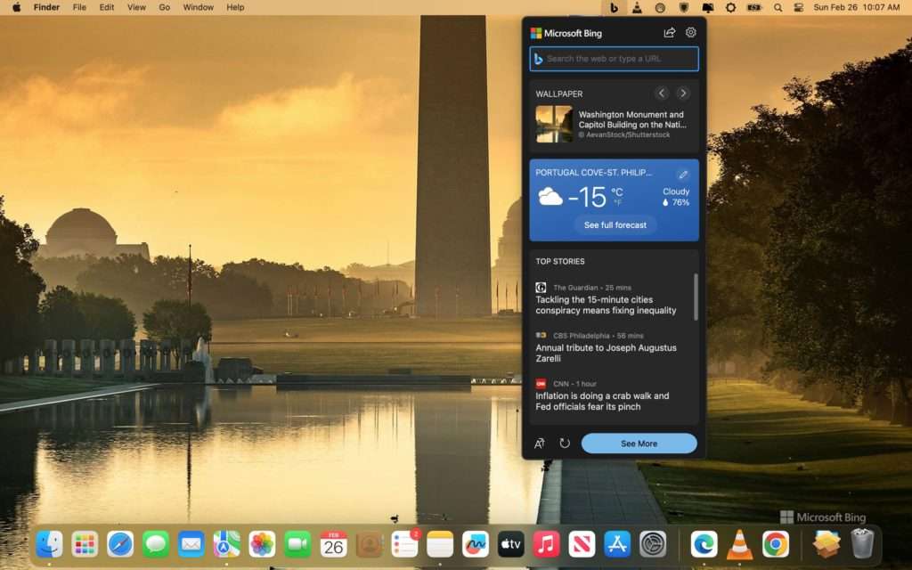Open Google Chrome from the Dock
The height and width of the screenshot is (570, 912).
click(776, 544)
